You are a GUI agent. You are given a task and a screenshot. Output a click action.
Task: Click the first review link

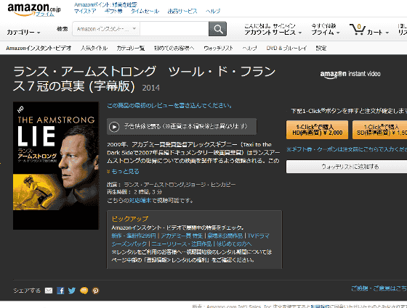169,105
